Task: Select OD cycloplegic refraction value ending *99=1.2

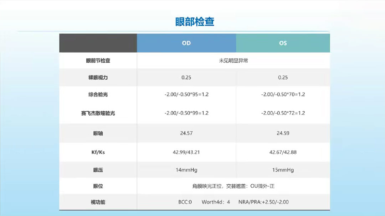Action: click(186, 113)
